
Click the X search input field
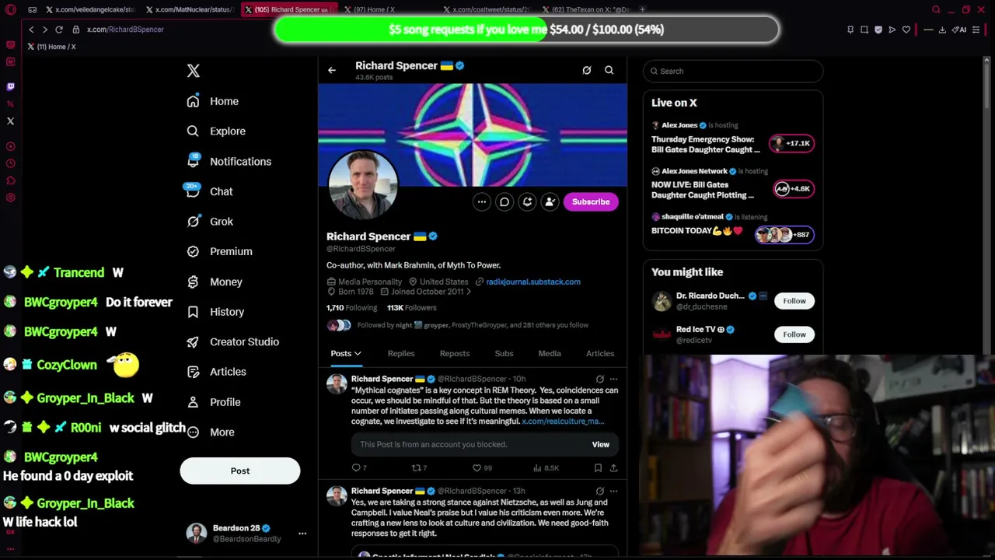(733, 71)
